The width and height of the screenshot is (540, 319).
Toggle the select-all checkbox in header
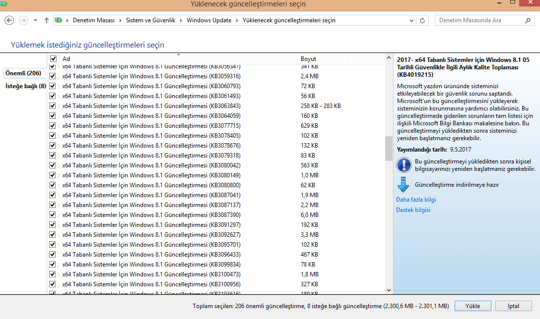tap(54, 59)
